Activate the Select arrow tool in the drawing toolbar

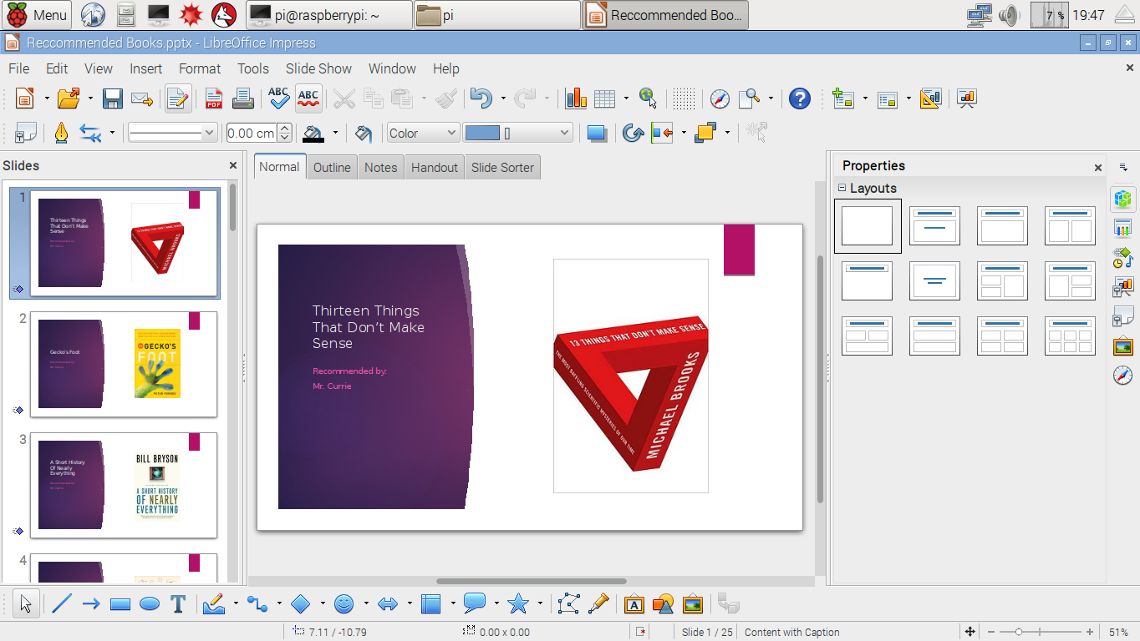click(x=26, y=604)
